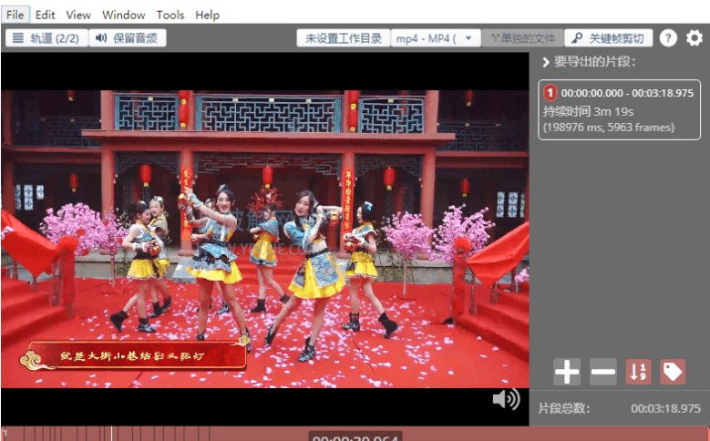Toggle the 单独的文件 separate files button
The width and height of the screenshot is (710, 441).
(523, 38)
